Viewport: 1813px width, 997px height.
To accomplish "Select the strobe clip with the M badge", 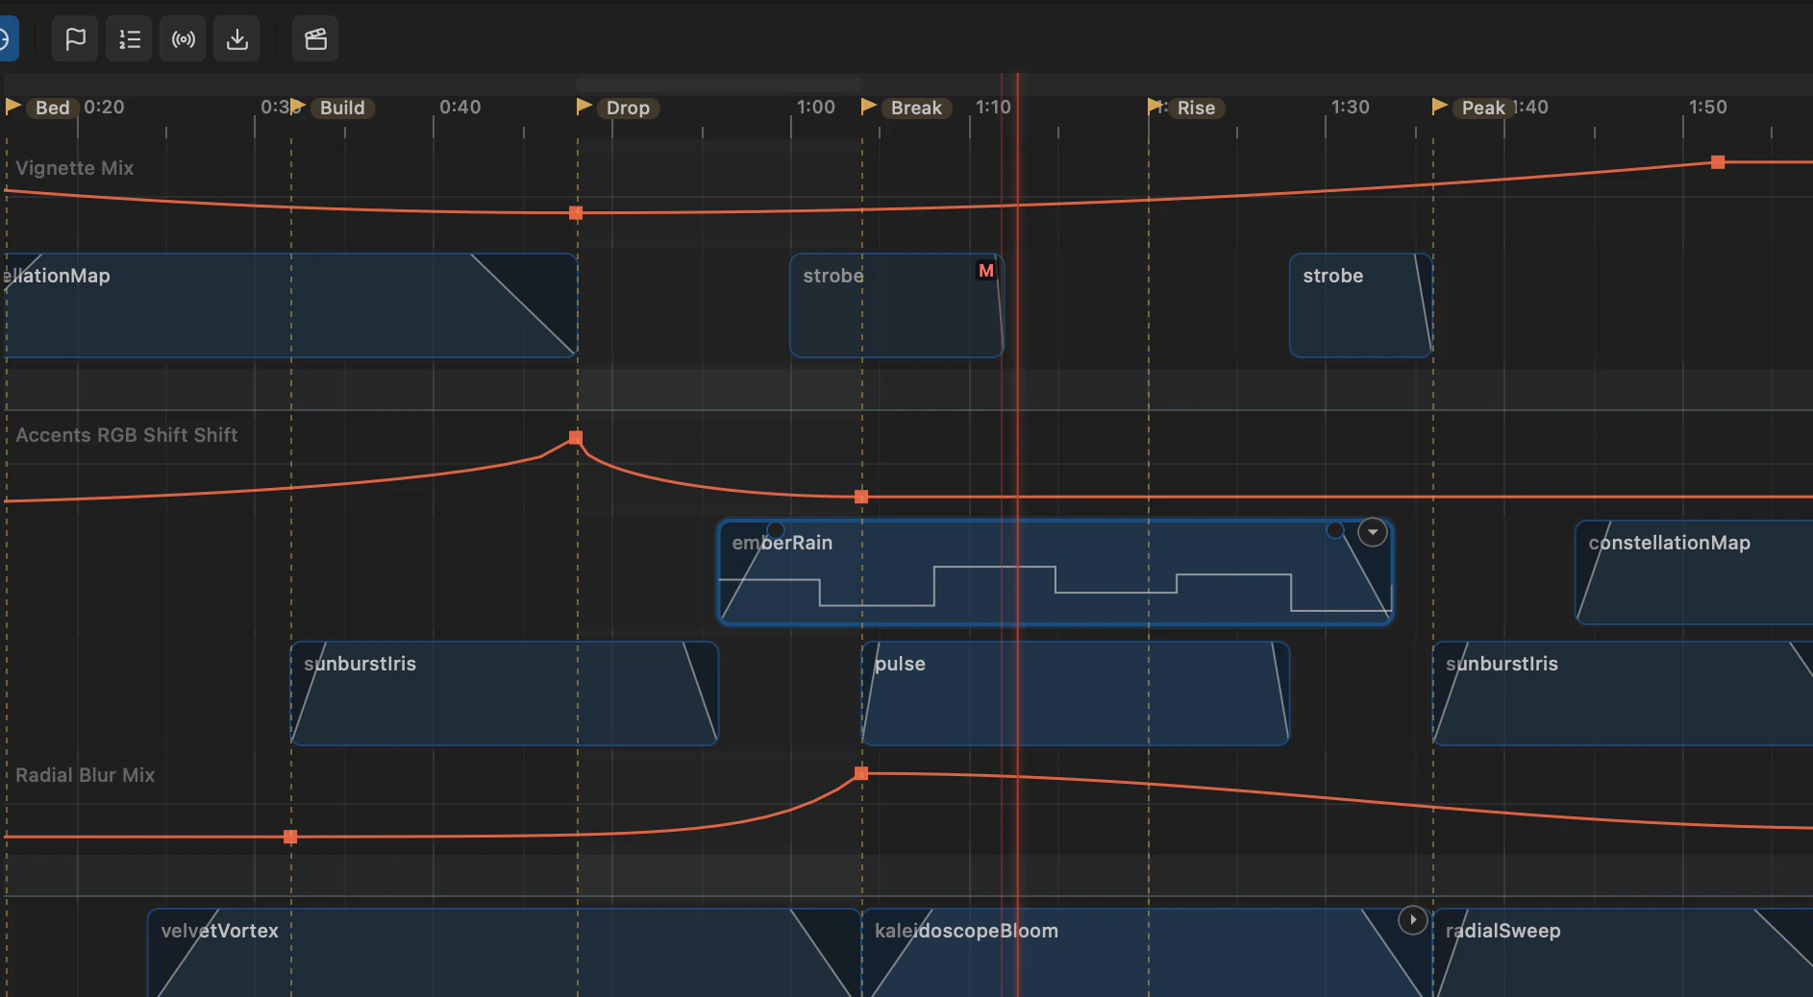I will coord(896,305).
